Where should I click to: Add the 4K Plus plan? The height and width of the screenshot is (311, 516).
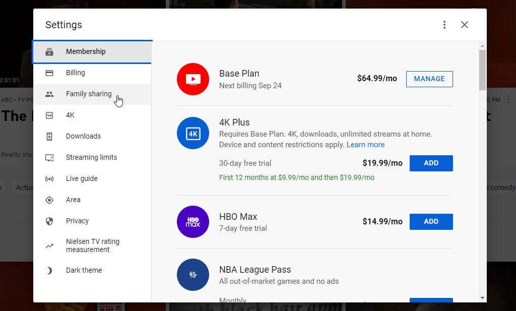click(x=431, y=163)
